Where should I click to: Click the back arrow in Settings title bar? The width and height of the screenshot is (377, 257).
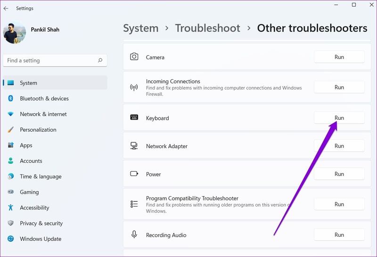[x=6, y=8]
